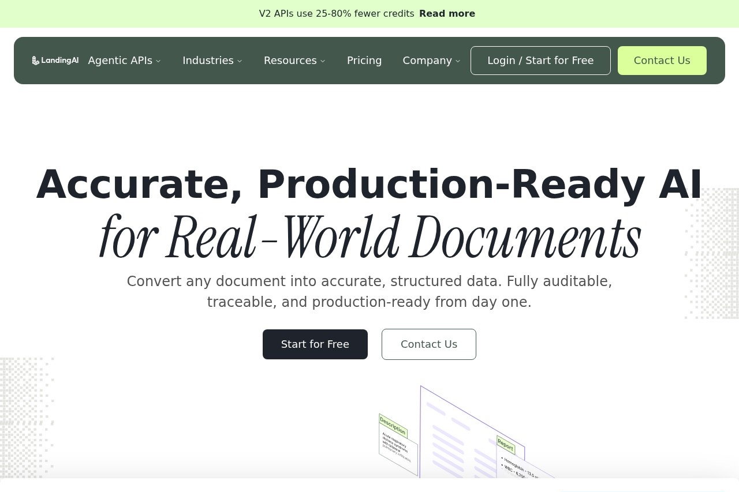Viewport: 739px width, 492px height.
Task: Expand the Agentic APIs menu chevron
Action: click(158, 61)
